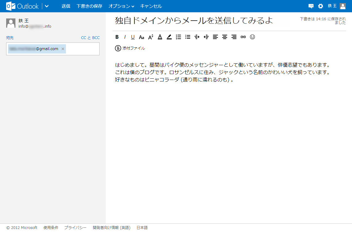Align text to the right
The image size is (352, 233).
coord(234,37)
